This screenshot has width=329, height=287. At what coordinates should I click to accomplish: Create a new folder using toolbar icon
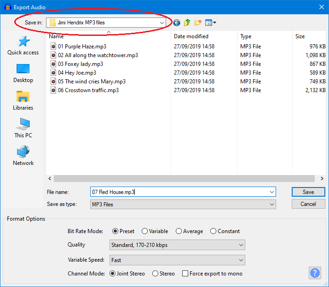[x=198, y=23]
